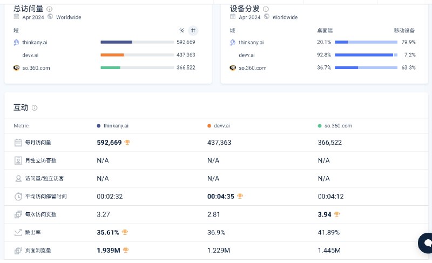432x263 pixels.
Task: Click thinkany.ai favicon in 总访问量 list
Action: coord(16,43)
